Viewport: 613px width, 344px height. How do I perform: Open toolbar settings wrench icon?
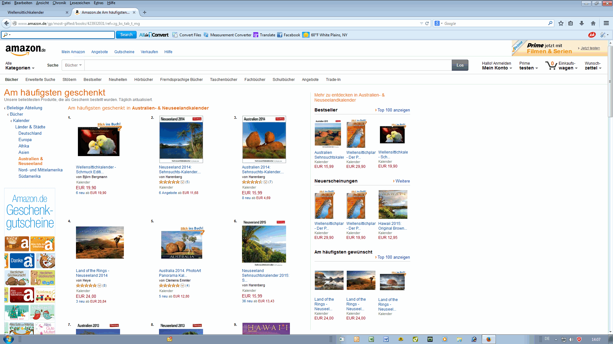[x=603, y=35]
